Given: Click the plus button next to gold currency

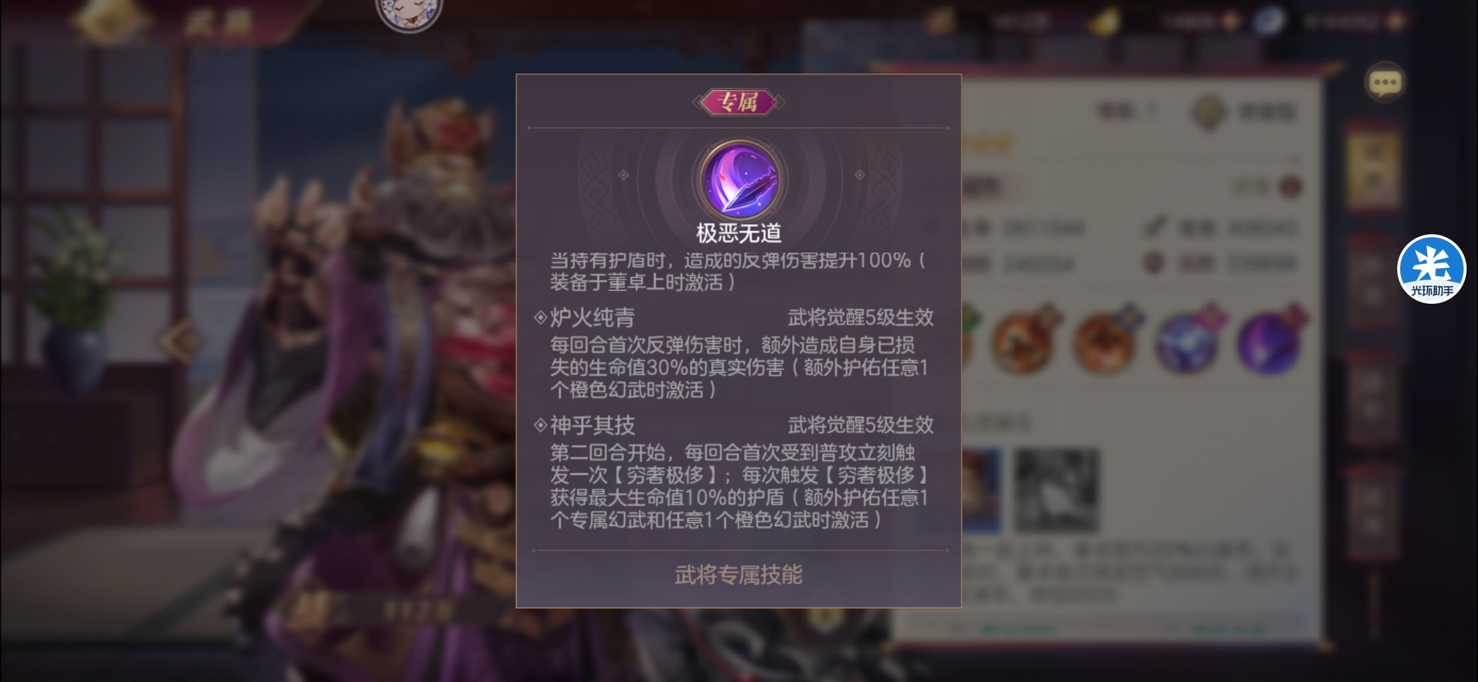Looking at the screenshot, I should 1231,21.
